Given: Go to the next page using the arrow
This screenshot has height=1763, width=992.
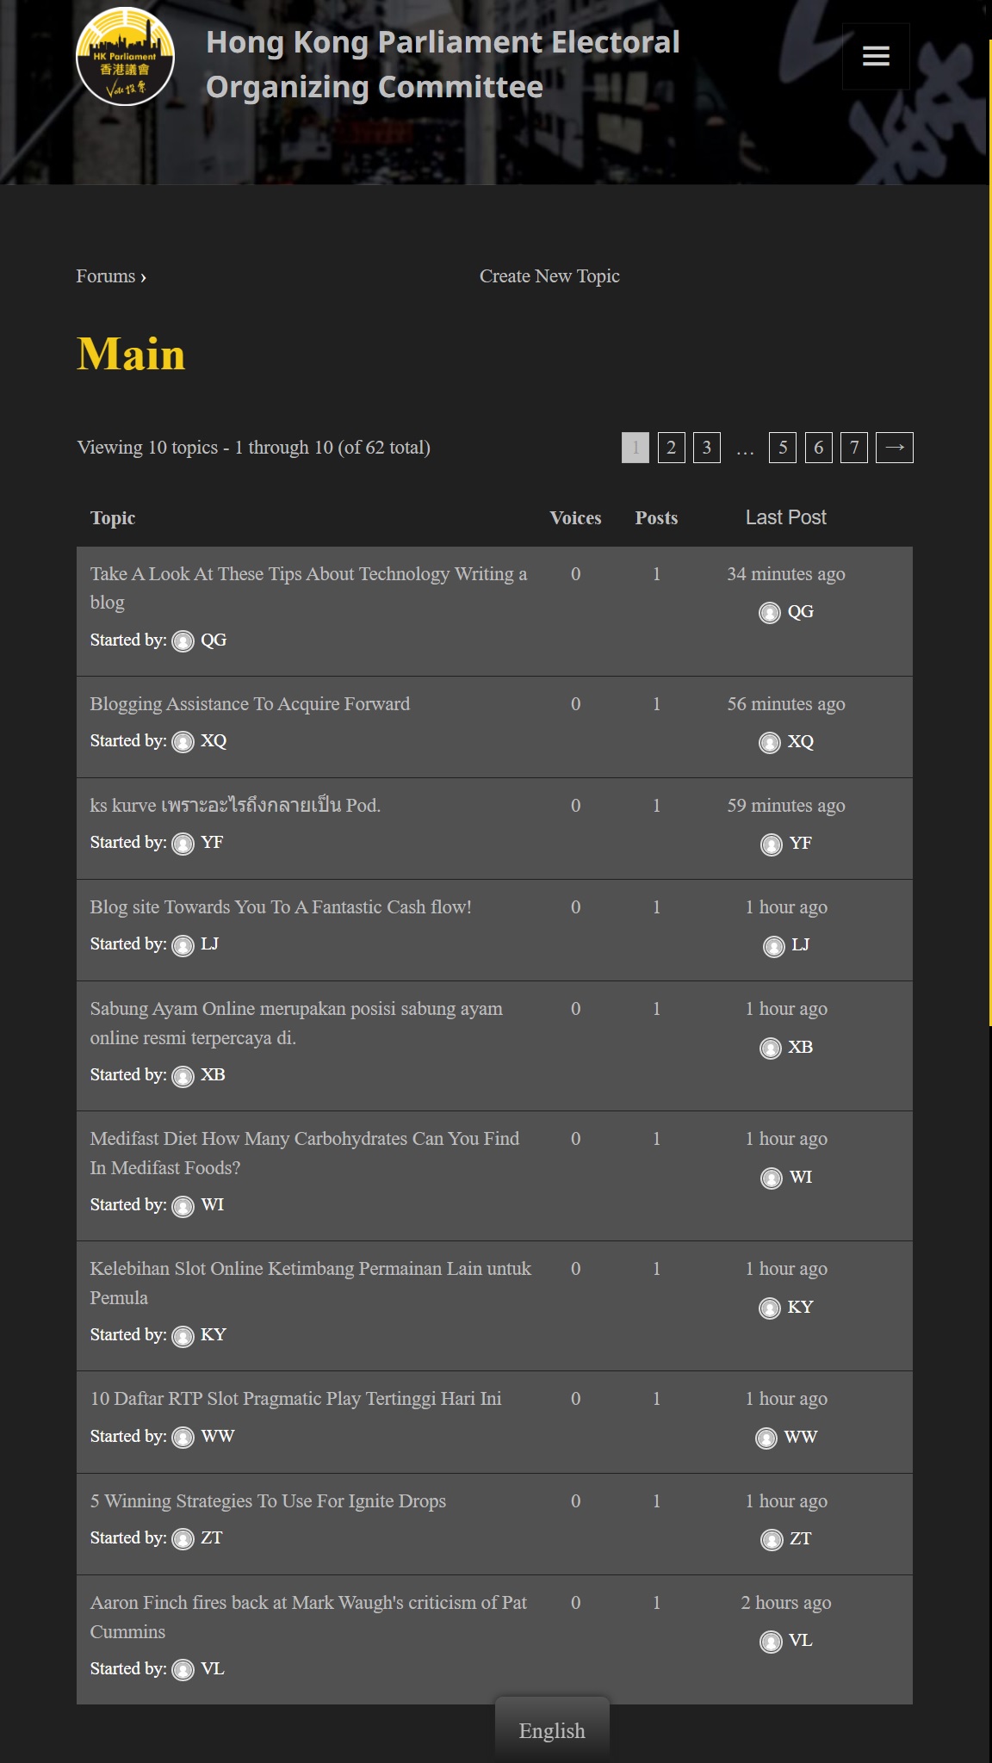Looking at the screenshot, I should (x=894, y=448).
